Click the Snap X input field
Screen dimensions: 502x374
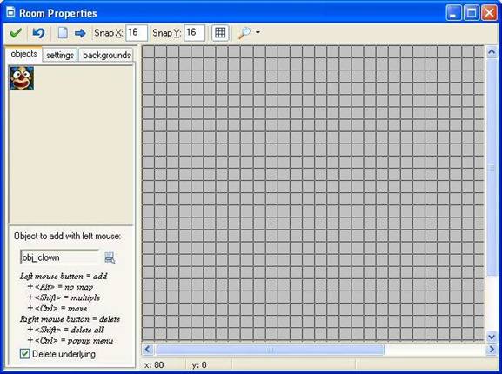[x=137, y=33]
